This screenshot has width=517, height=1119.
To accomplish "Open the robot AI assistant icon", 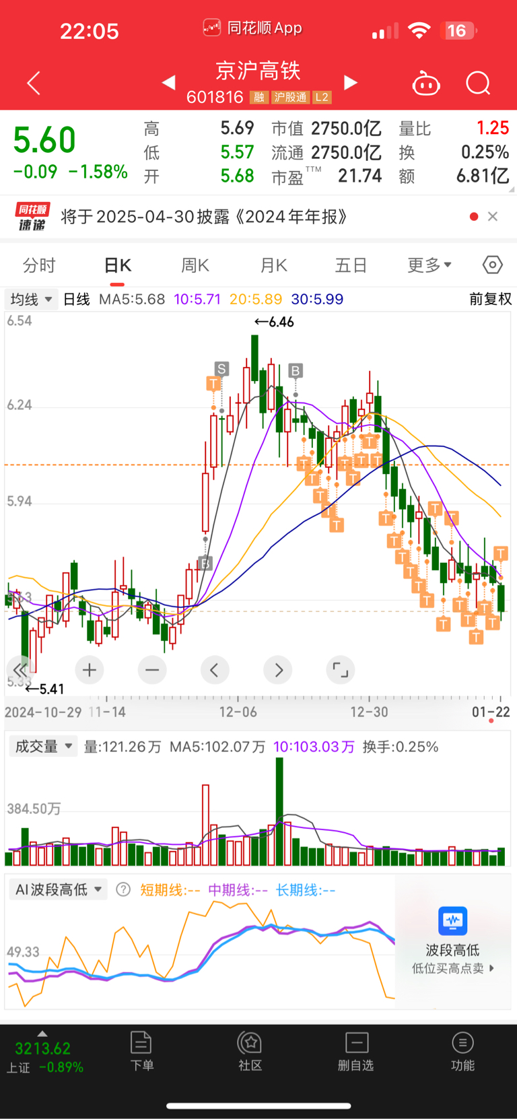I will click(x=426, y=83).
